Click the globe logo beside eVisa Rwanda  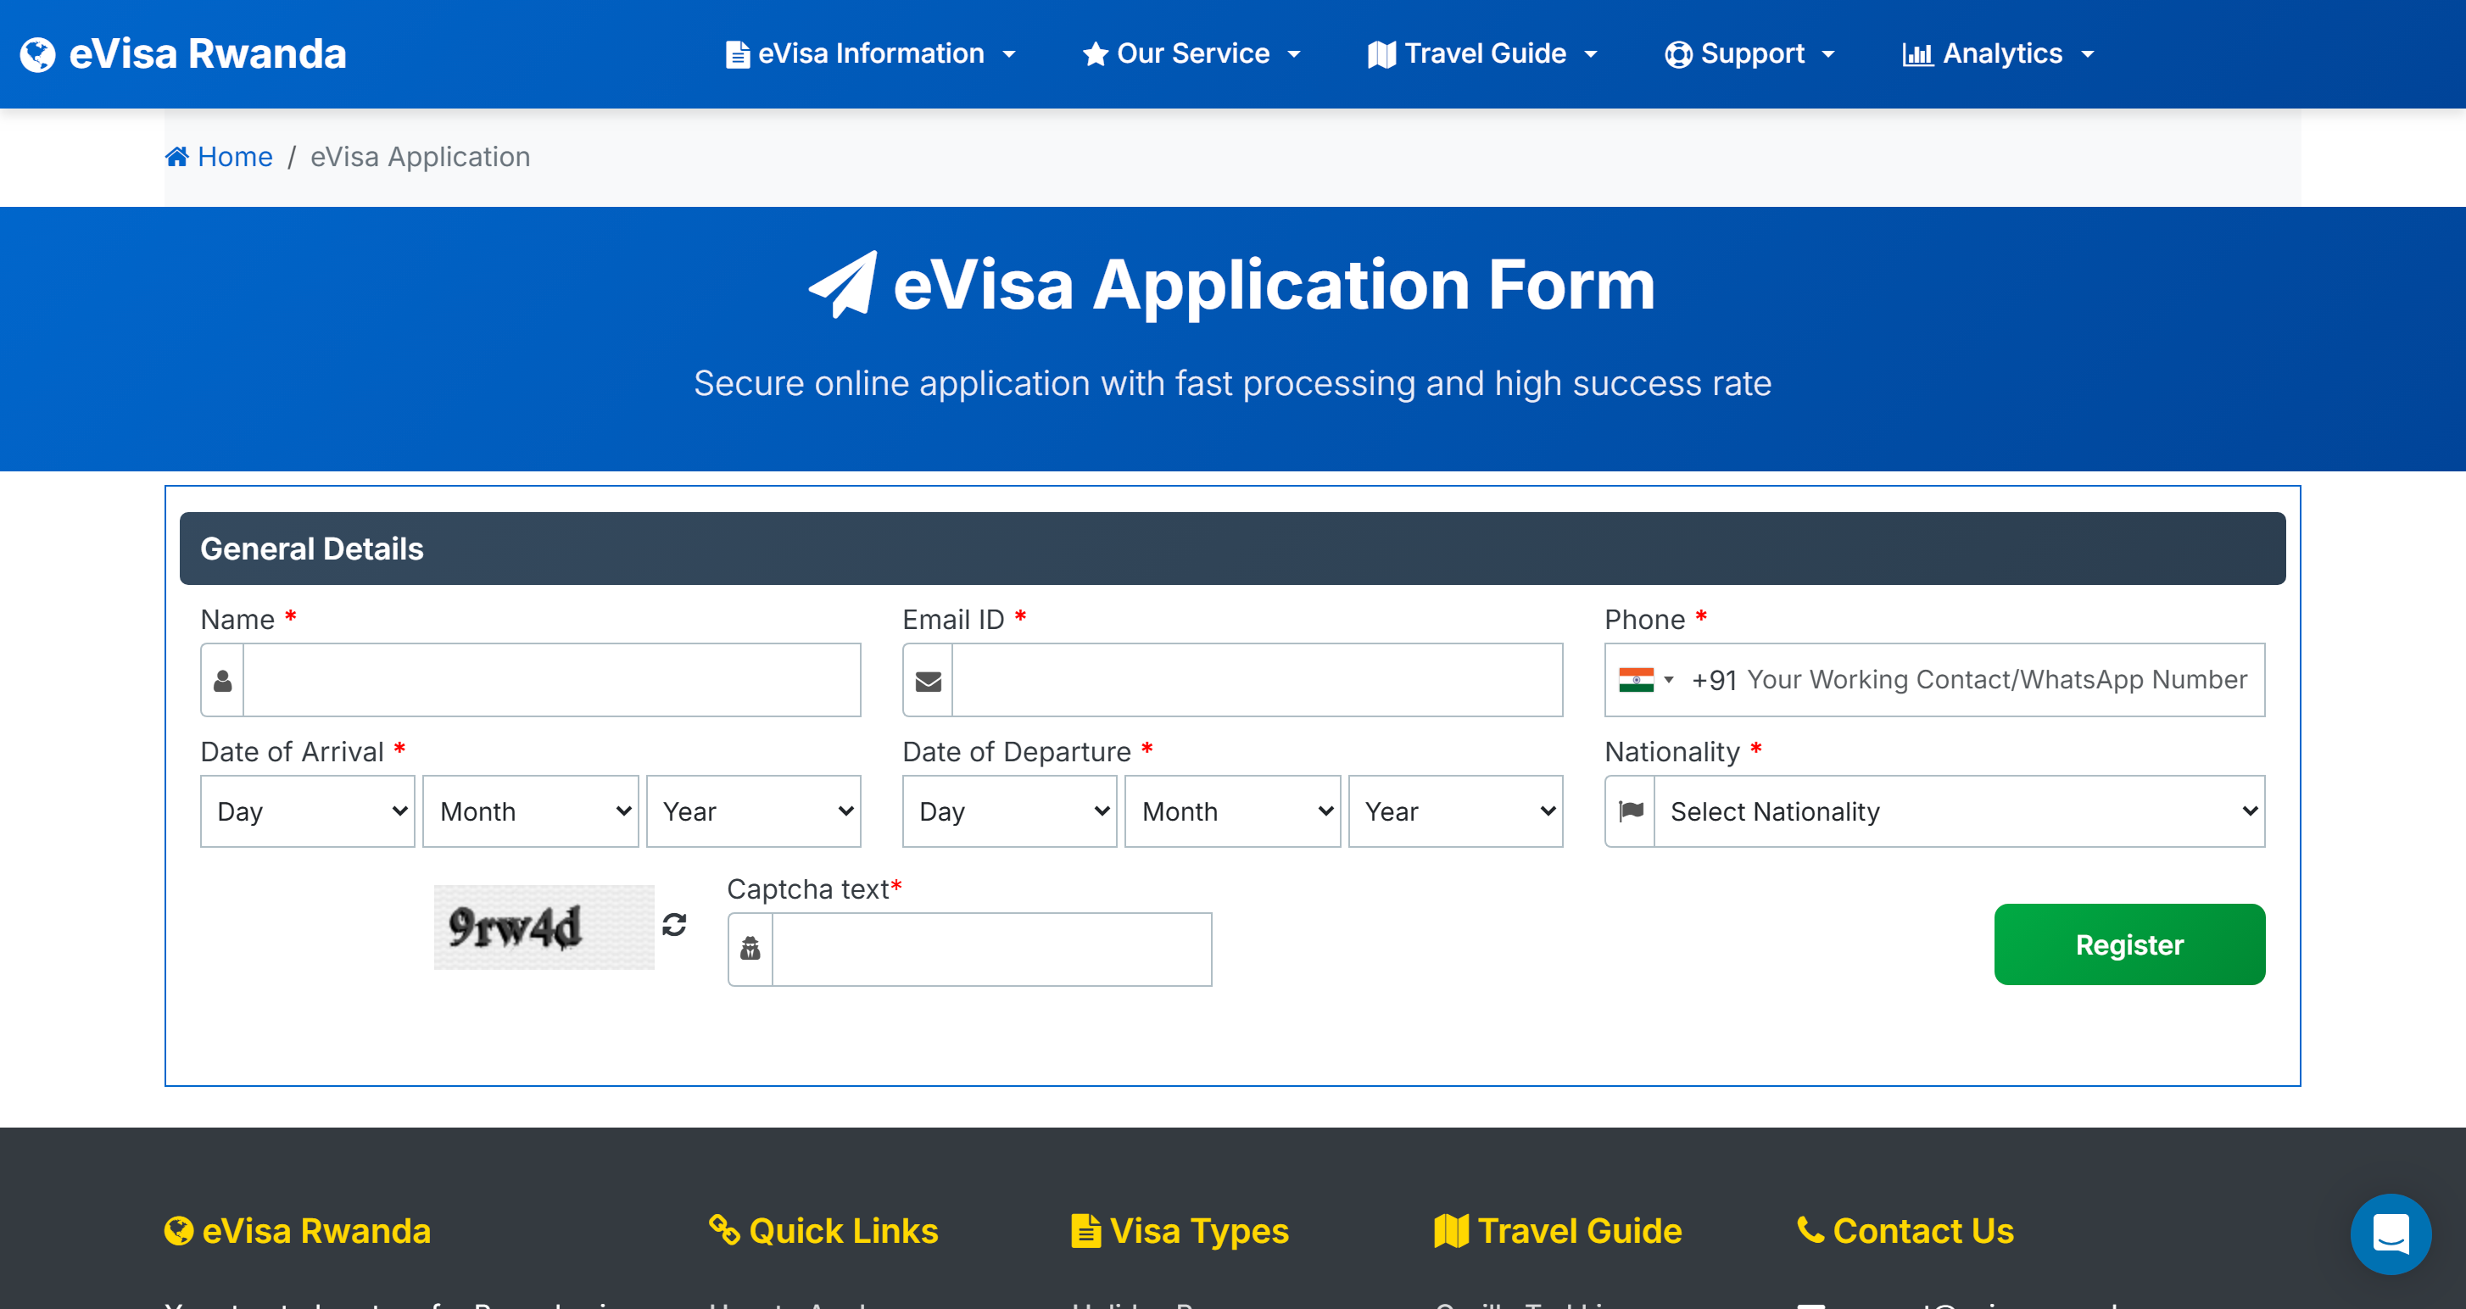click(x=38, y=54)
